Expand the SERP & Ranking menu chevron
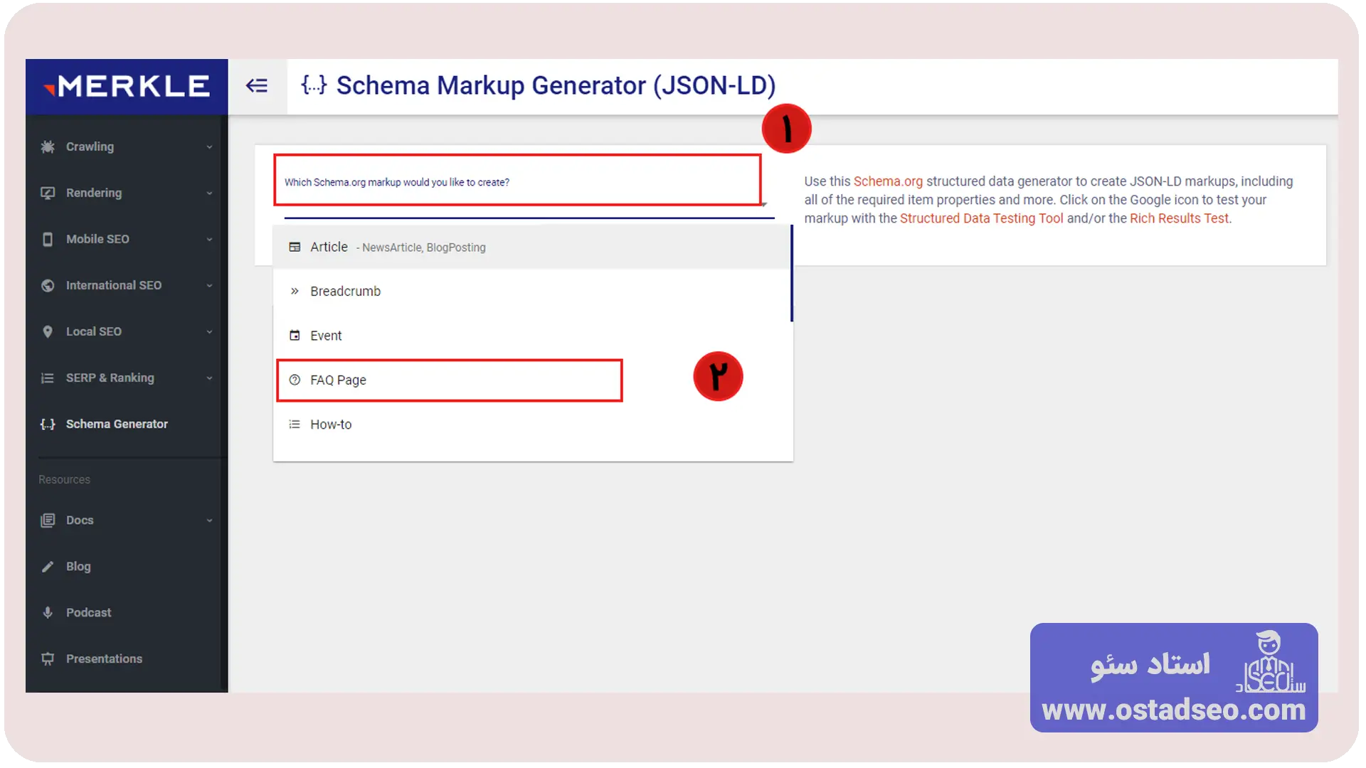1366x768 pixels. [x=209, y=378]
